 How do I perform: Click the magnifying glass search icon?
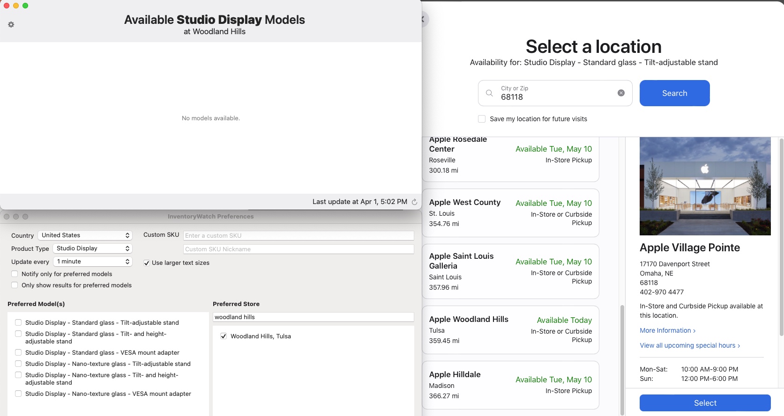pos(489,93)
